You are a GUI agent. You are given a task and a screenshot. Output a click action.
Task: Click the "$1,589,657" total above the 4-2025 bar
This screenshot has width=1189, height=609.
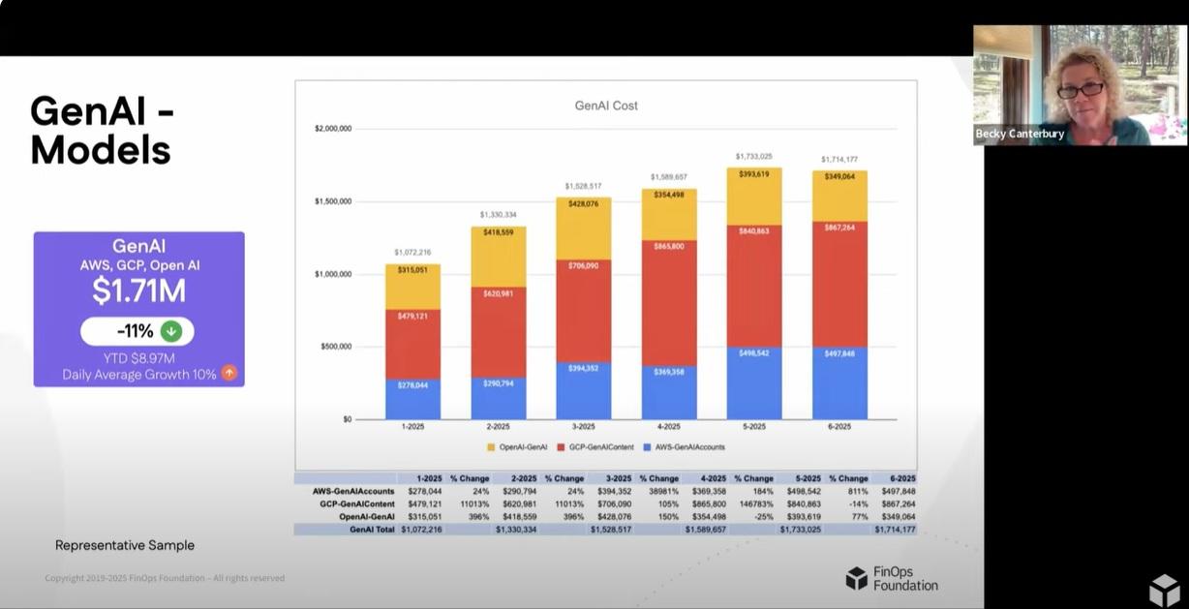point(669,177)
